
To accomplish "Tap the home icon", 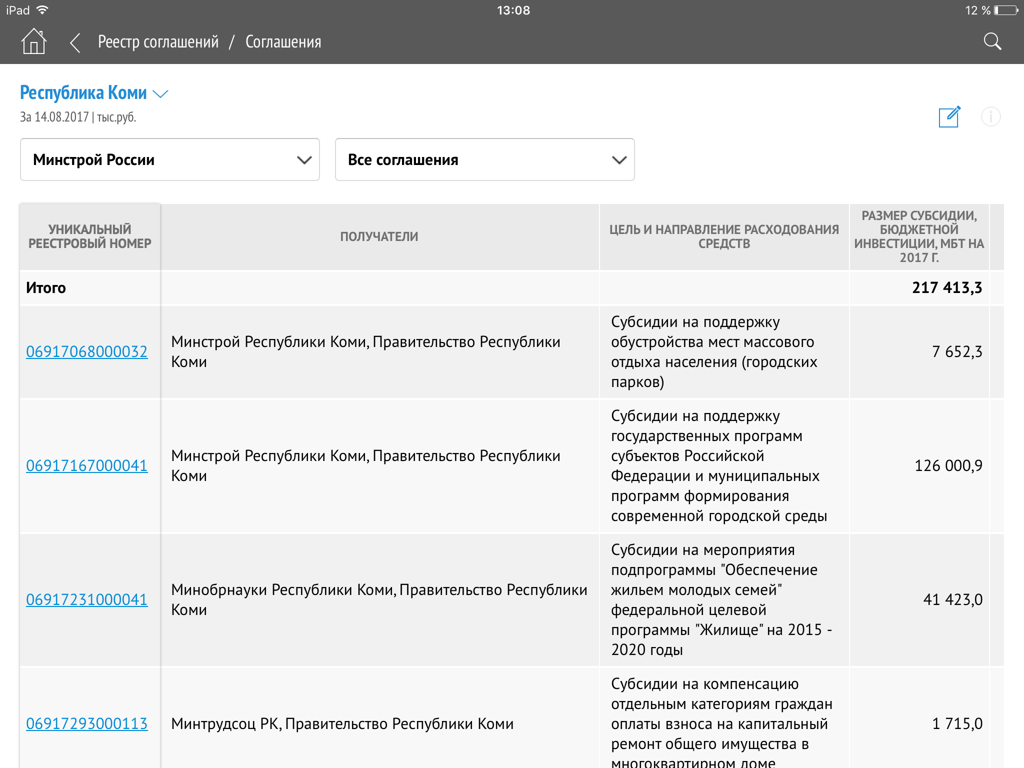I will click(x=33, y=41).
